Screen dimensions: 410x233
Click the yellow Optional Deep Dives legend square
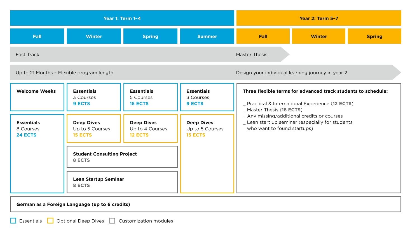(50, 221)
